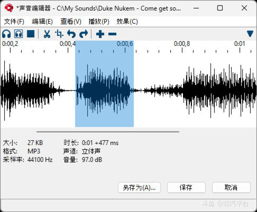Cut the selection with the scissors icon
257x212 pixels.
(47, 34)
